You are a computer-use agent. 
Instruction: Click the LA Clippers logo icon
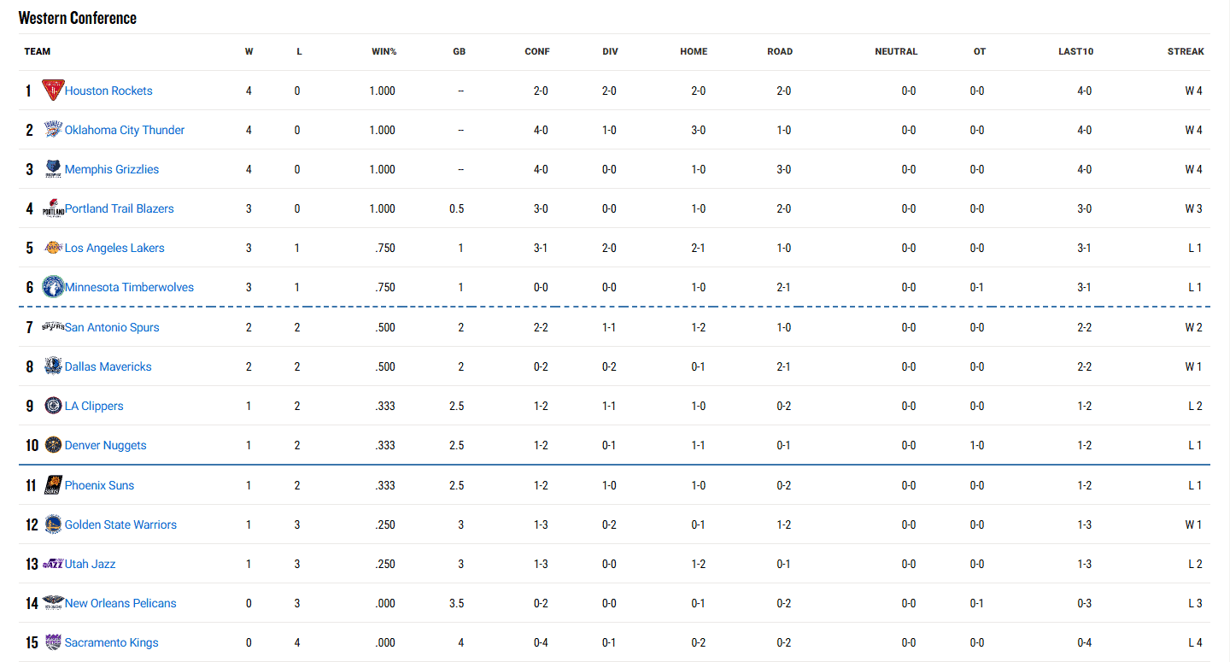pos(53,406)
